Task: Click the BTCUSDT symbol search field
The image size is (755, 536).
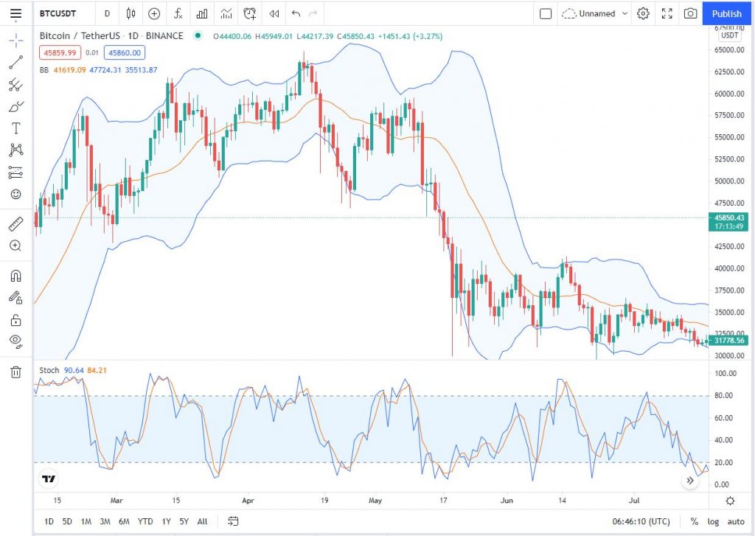Action: 58,13
